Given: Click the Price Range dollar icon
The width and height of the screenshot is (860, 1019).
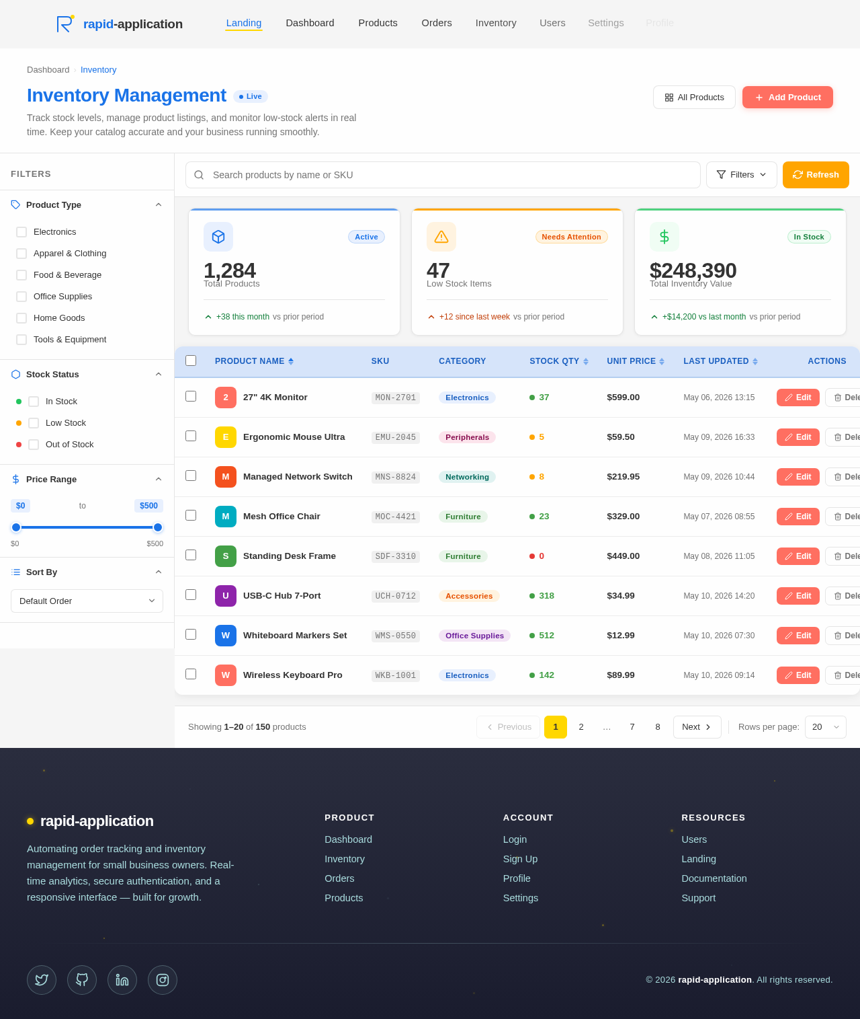Looking at the screenshot, I should (x=15, y=480).
